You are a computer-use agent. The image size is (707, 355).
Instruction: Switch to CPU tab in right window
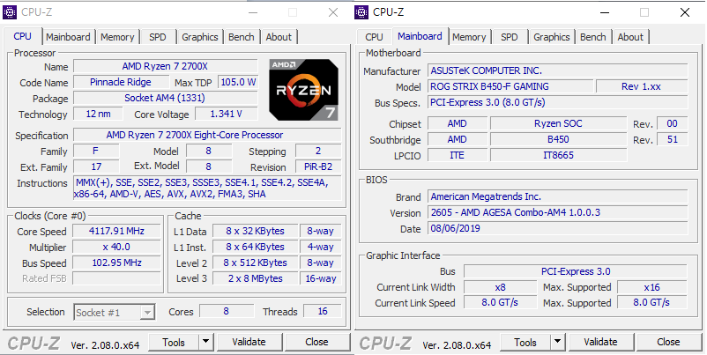coord(374,37)
